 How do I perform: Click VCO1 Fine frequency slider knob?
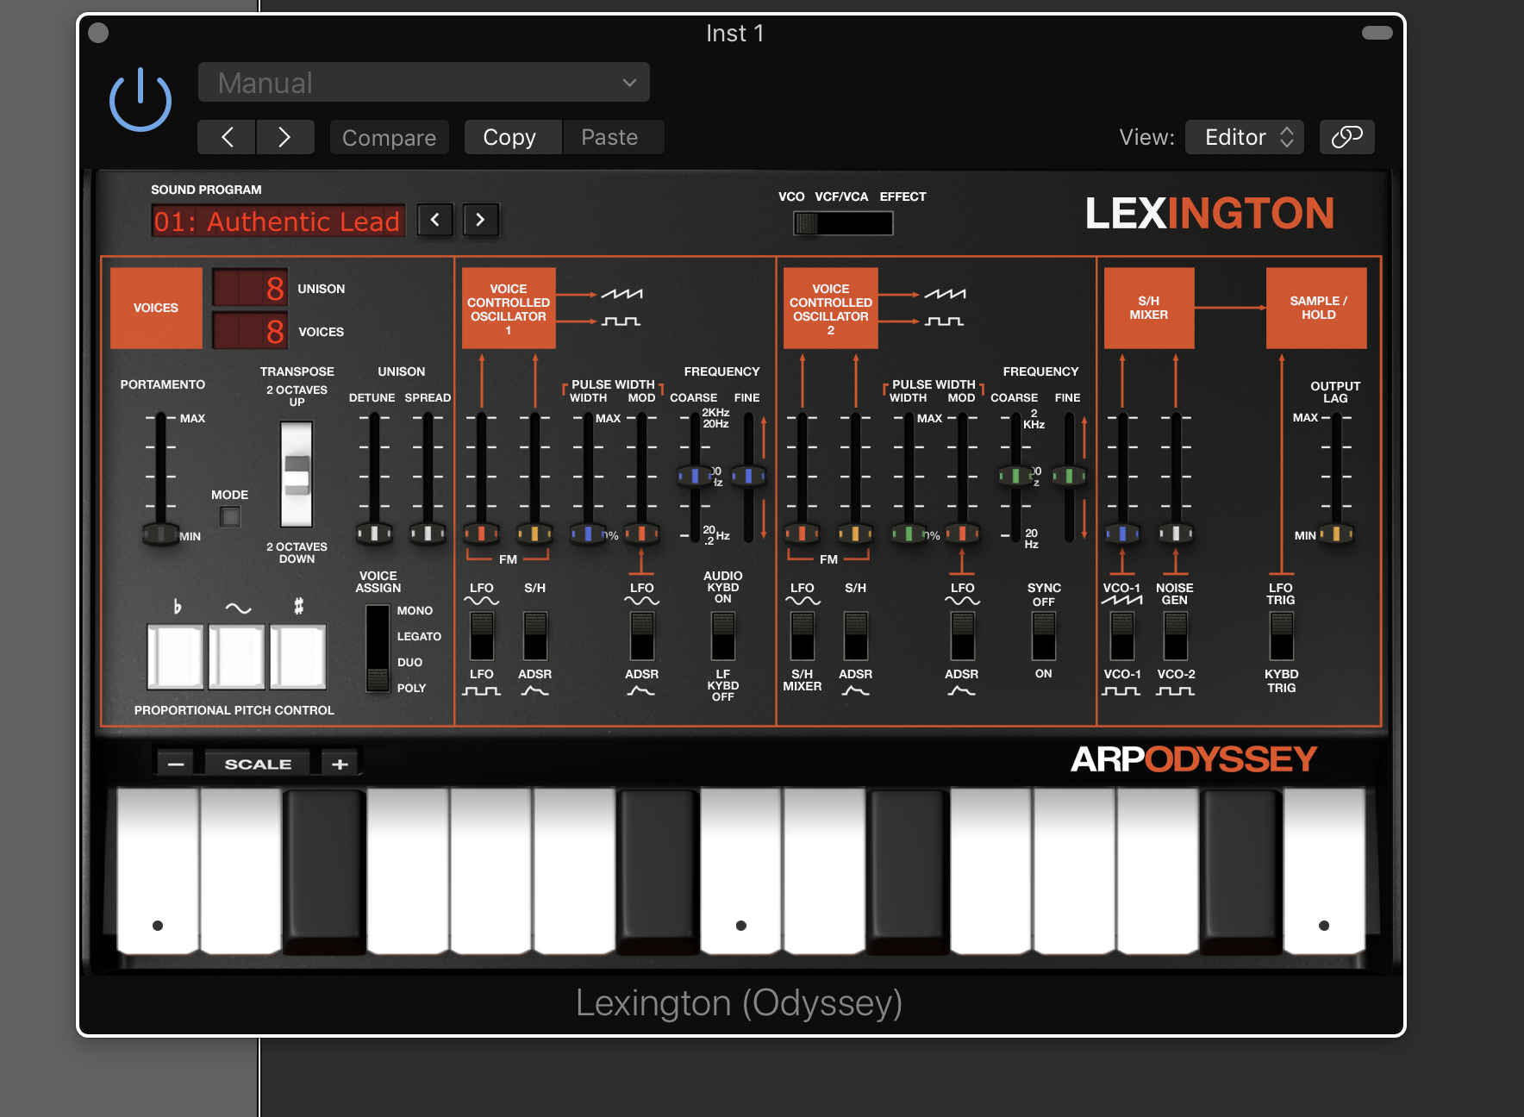[748, 475]
